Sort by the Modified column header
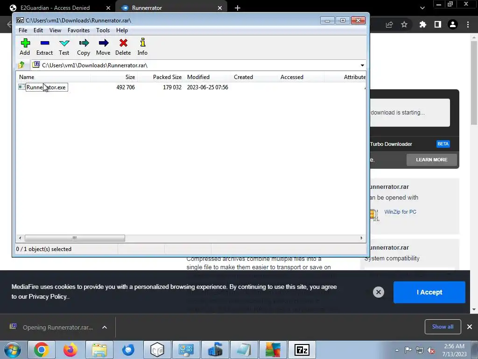 pyautogui.click(x=208, y=77)
